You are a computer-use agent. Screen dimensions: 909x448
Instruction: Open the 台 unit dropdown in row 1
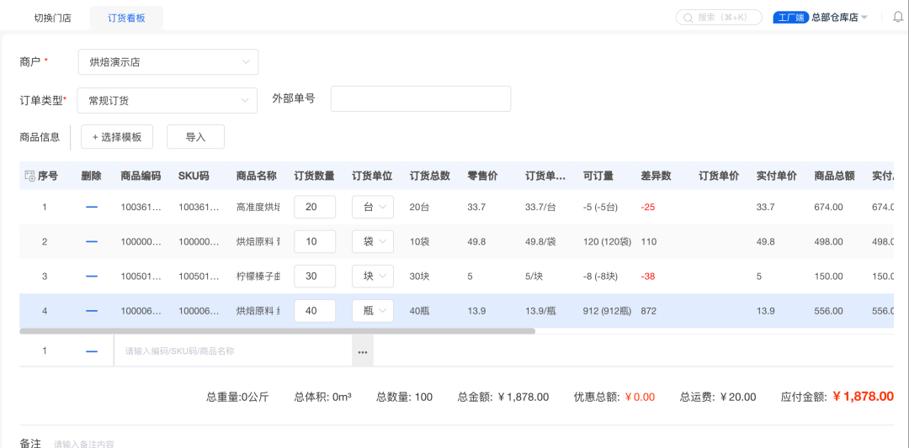[372, 207]
